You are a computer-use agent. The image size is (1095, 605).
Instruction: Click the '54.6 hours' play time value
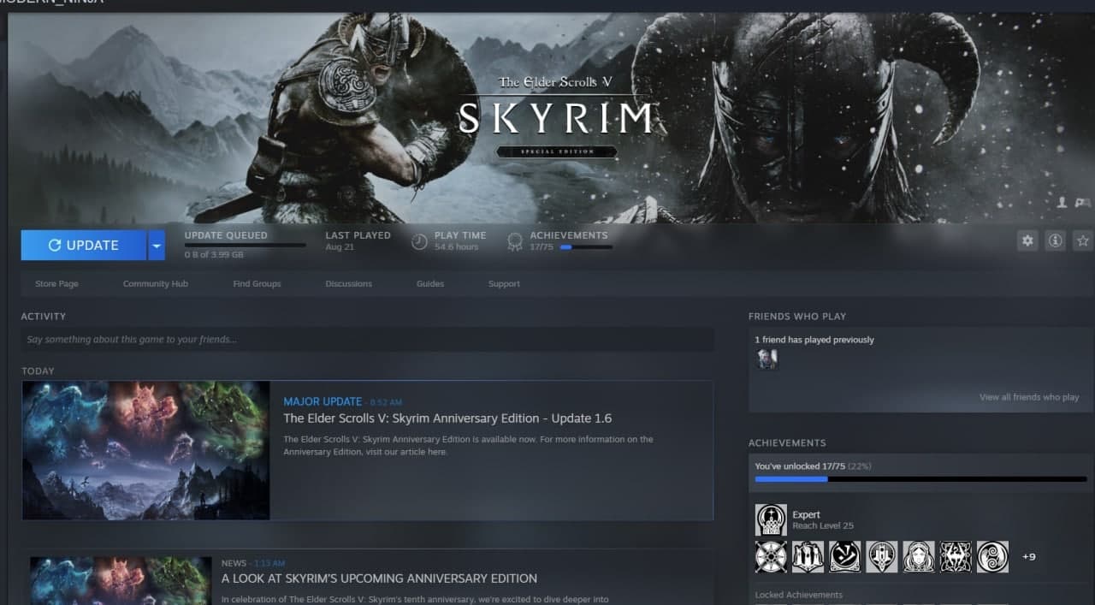(457, 247)
